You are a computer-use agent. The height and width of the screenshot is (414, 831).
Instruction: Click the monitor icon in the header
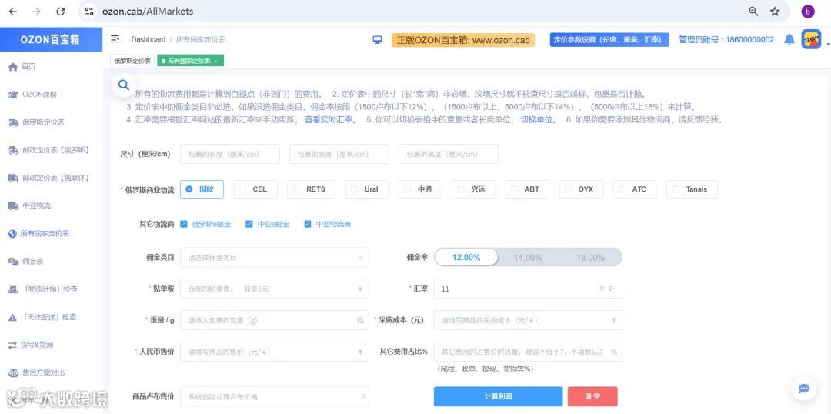(377, 40)
